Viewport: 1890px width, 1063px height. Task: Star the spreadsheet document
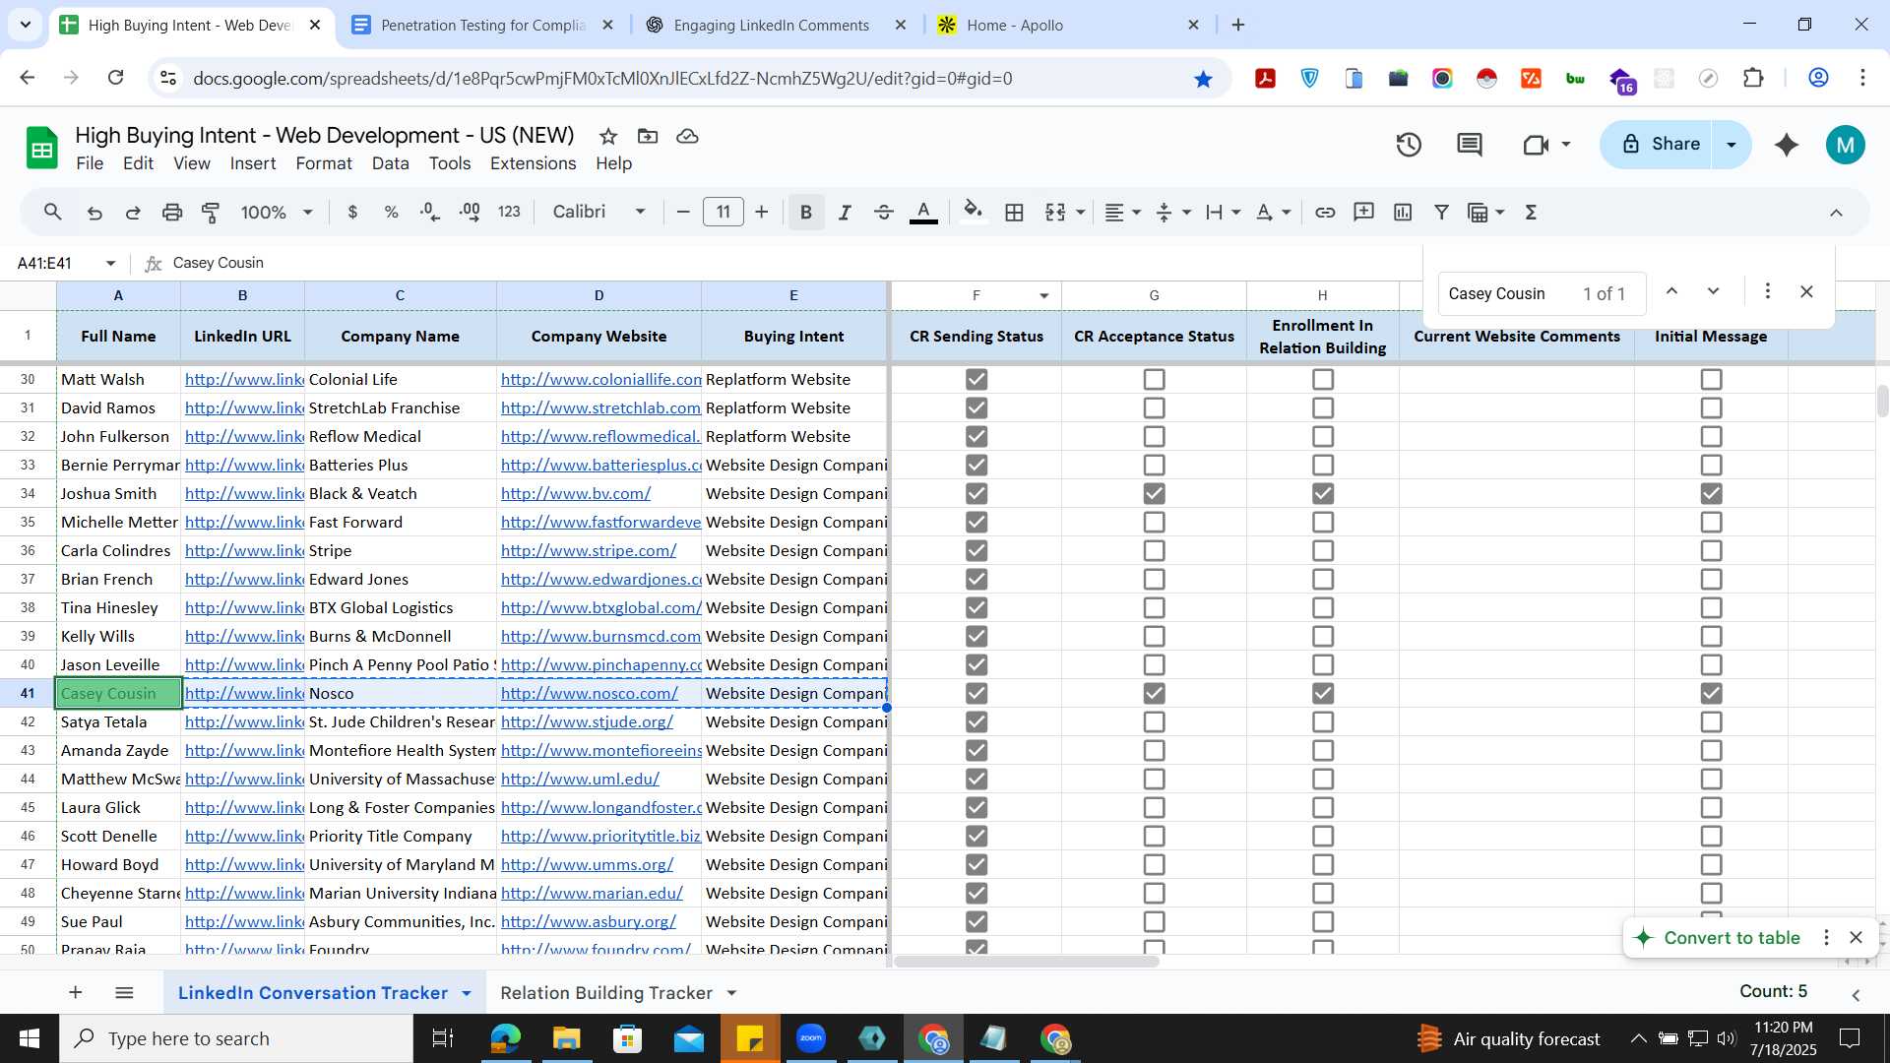tap(608, 136)
